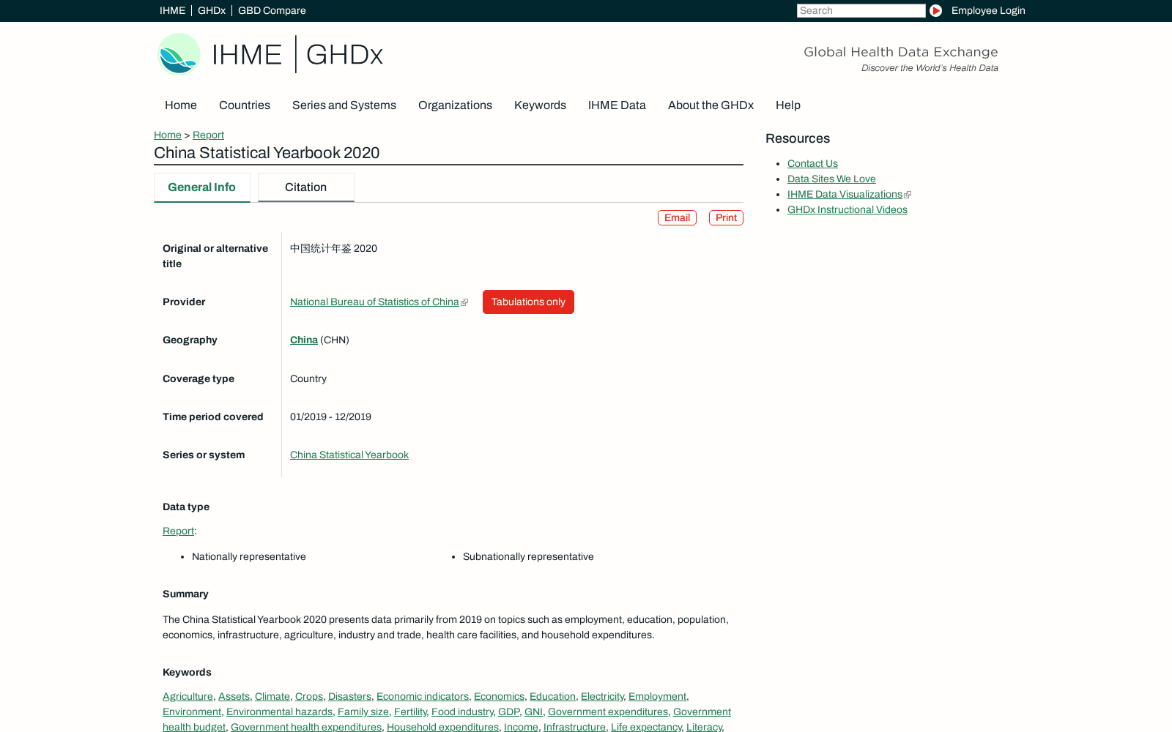
Task: Click the Infrastructure keyword
Action: click(x=574, y=728)
